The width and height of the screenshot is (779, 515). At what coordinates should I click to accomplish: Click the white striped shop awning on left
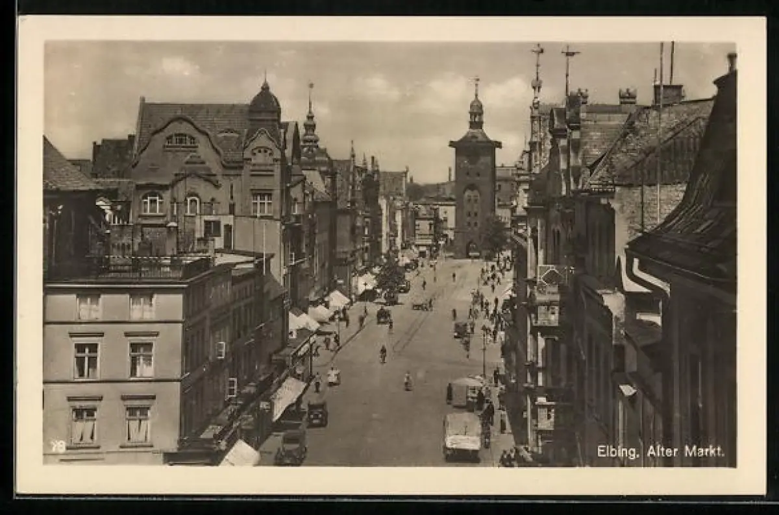pyautogui.click(x=286, y=396)
